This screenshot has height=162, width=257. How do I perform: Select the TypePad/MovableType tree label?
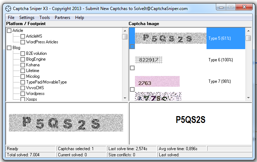pos(47,82)
